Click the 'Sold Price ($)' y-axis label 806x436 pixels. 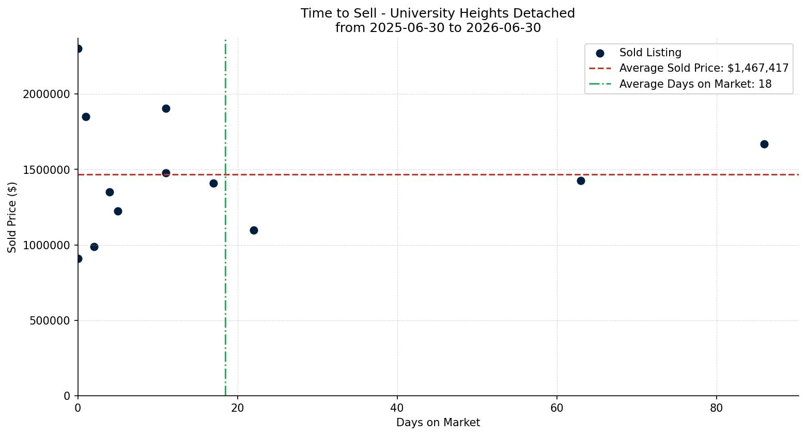click(x=12, y=217)
